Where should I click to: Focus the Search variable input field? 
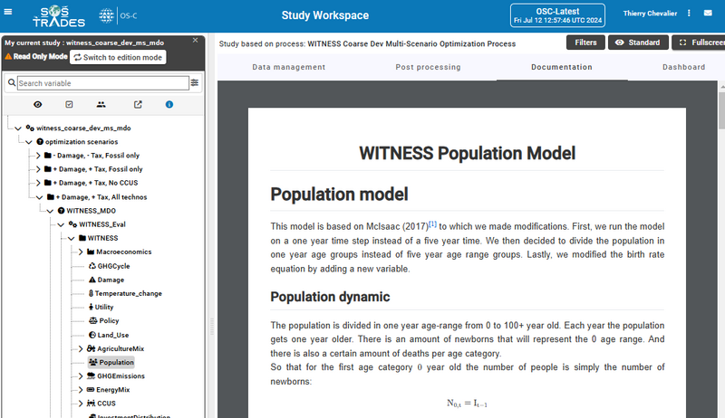(103, 83)
